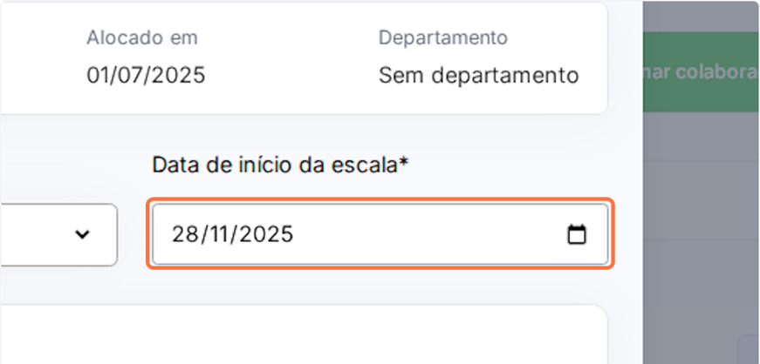Viewport: 760px width, 364px height.
Task: Click the 01/07/2025 allocation date value
Action: pyautogui.click(x=146, y=75)
